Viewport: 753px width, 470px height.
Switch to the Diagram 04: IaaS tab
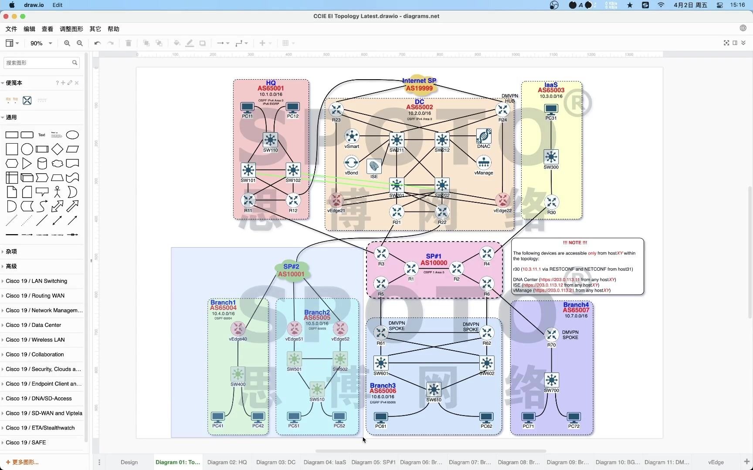pyautogui.click(x=325, y=462)
